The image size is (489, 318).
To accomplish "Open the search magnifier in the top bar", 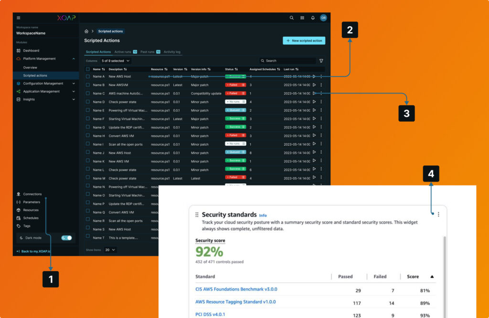I will click(x=292, y=18).
